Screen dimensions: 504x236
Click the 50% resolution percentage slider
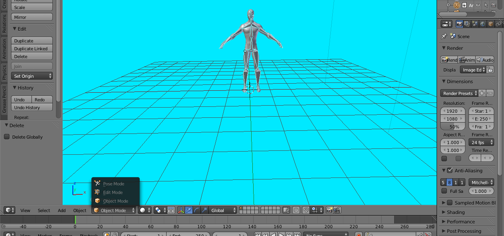453,127
